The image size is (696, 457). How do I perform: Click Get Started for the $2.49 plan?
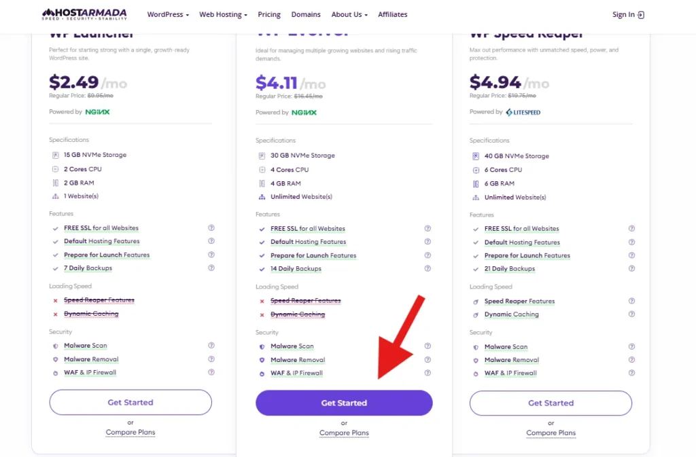130,402
